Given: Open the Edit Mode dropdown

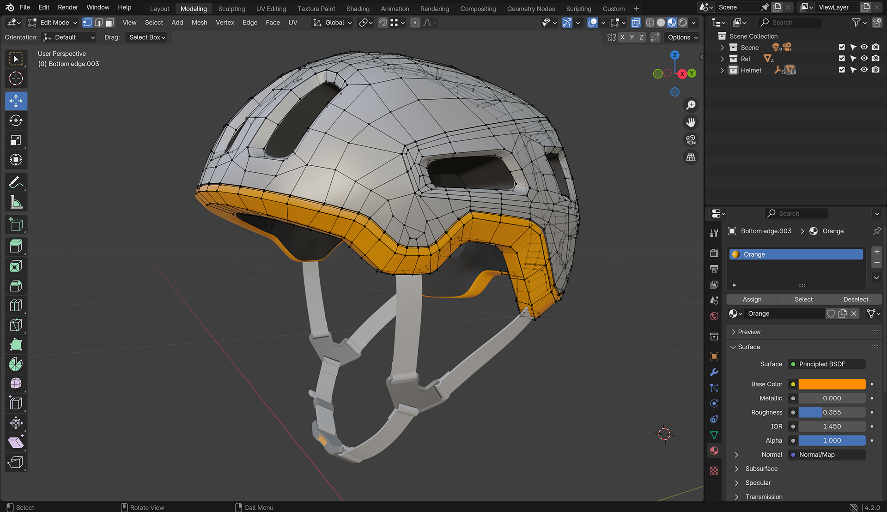Looking at the screenshot, I should 52,23.
